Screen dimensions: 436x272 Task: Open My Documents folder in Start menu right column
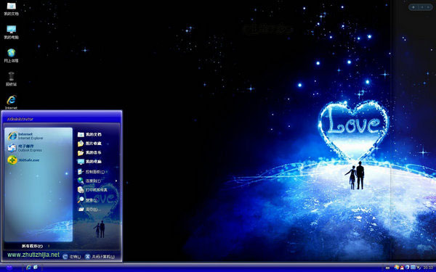[x=89, y=134]
